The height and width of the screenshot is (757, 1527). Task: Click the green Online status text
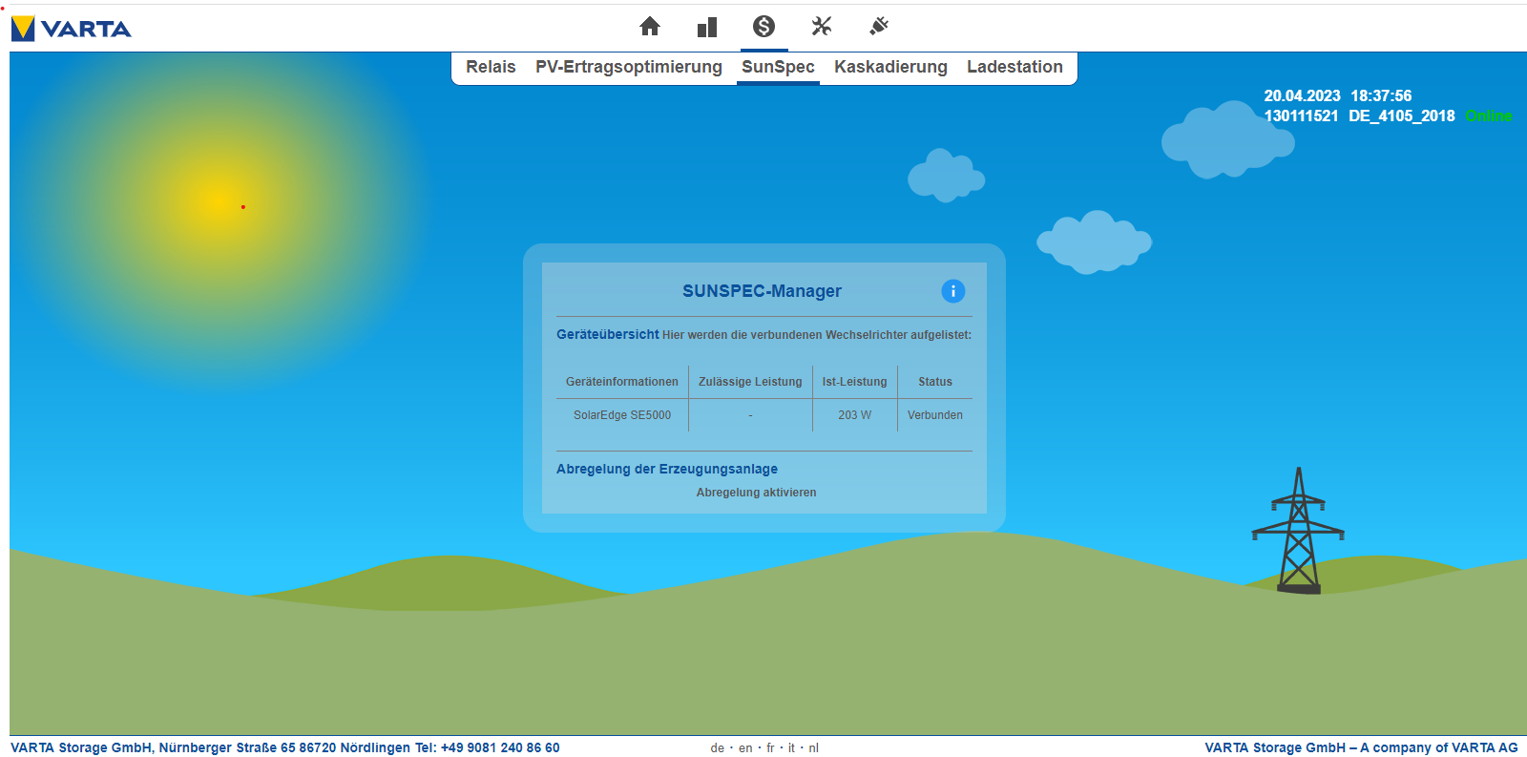click(x=1489, y=116)
